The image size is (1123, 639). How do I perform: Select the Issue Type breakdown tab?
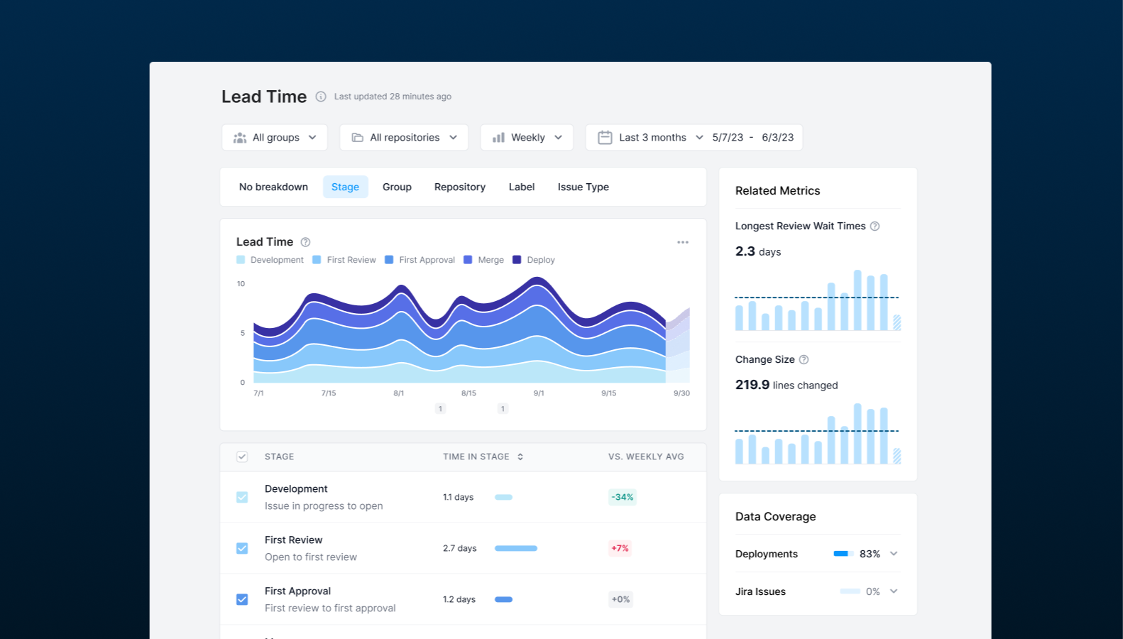coord(583,187)
